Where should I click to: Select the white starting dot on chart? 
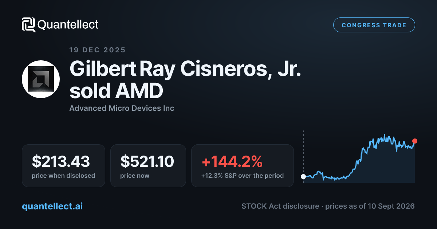(x=303, y=177)
